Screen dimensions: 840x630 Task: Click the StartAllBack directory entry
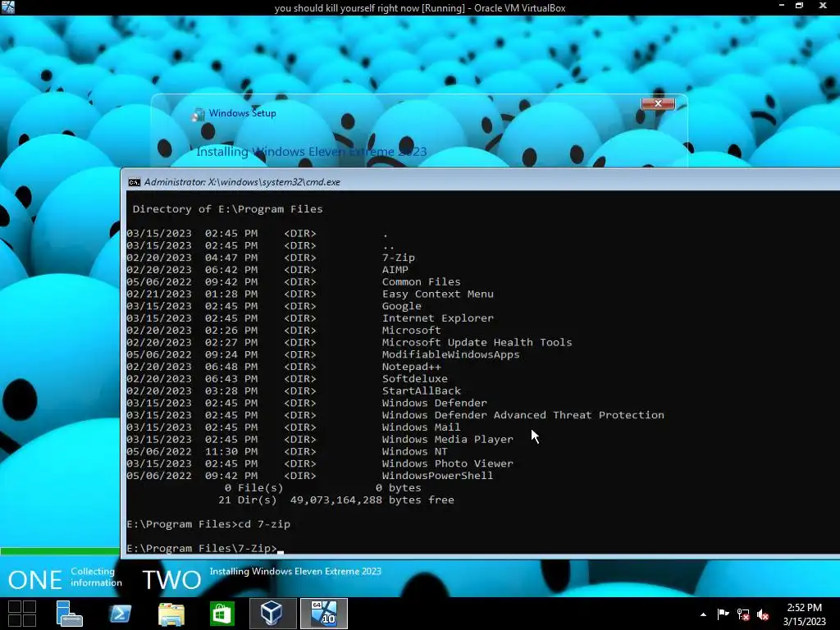pyautogui.click(x=421, y=391)
